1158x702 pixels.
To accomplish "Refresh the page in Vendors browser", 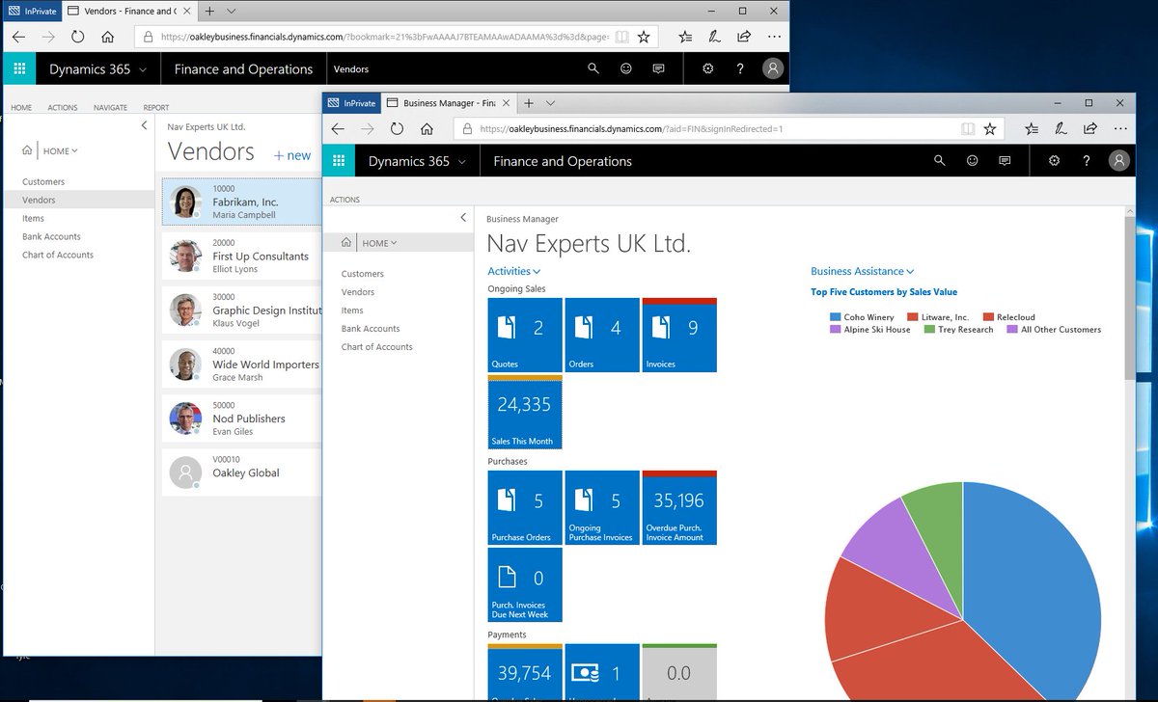I will [x=77, y=37].
